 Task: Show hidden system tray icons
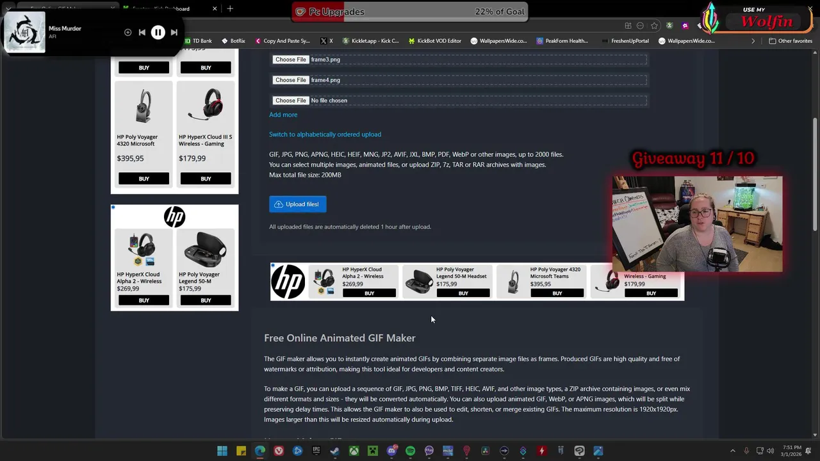coord(733,451)
